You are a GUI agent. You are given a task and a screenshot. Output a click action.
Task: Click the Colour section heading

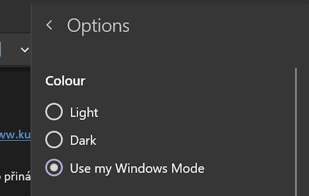click(x=65, y=81)
